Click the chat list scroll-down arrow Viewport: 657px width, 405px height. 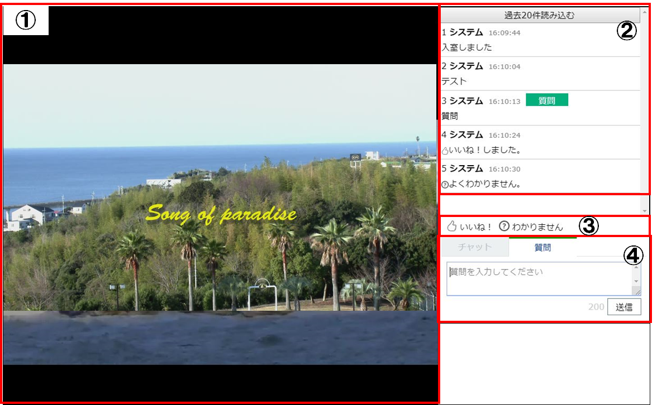[x=645, y=211]
